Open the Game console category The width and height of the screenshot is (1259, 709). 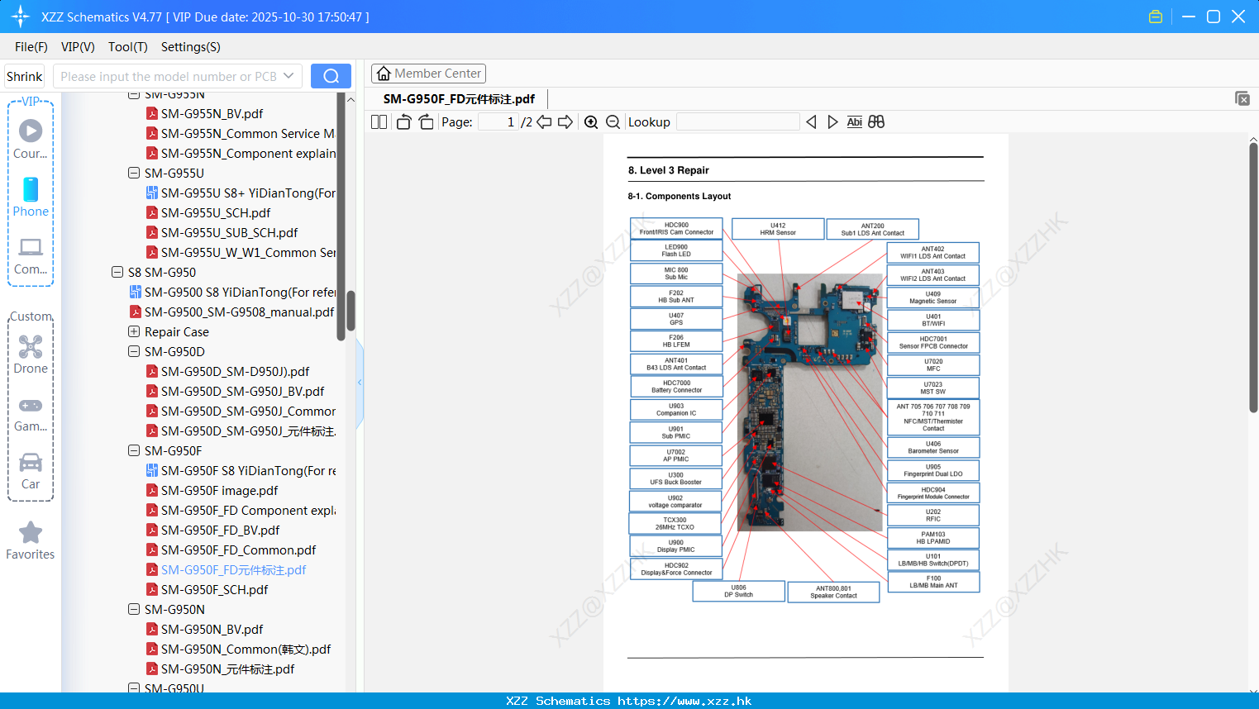[x=31, y=413]
